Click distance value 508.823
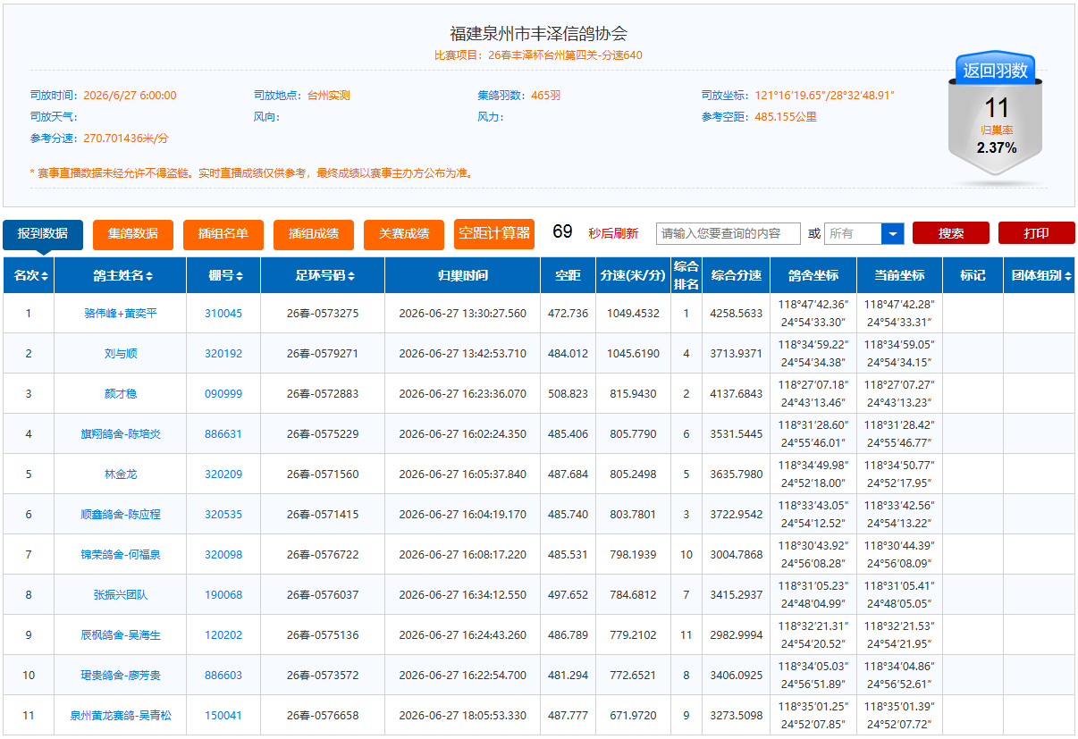The height and width of the screenshot is (739, 1078). 568,394
